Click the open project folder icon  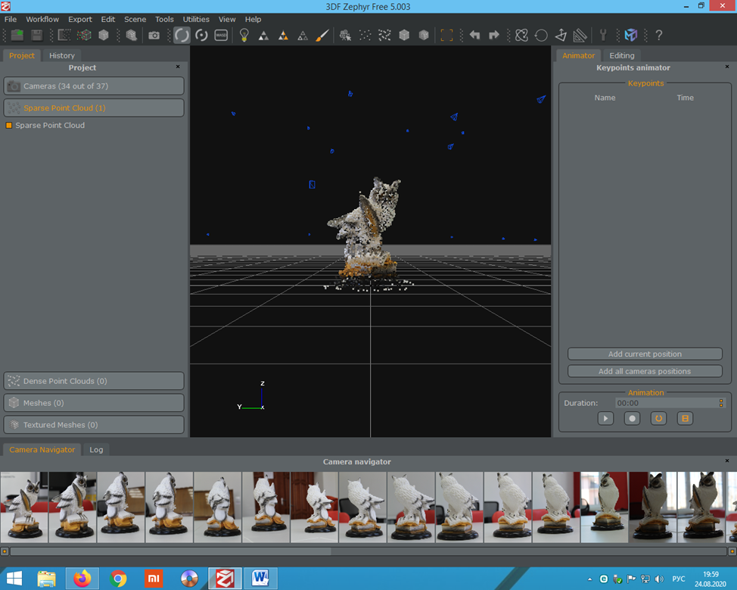coord(17,36)
